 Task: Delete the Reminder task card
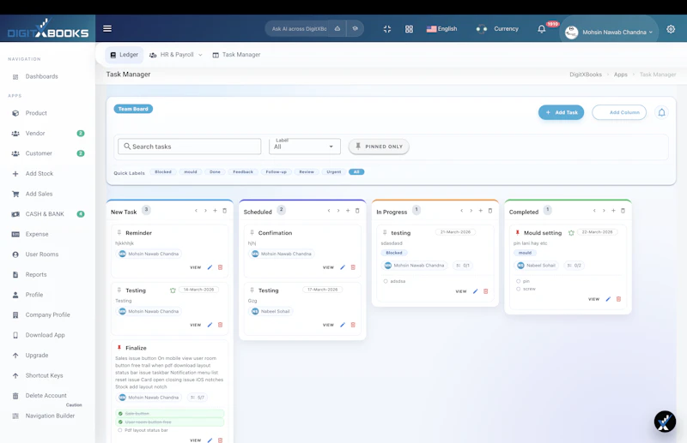[221, 267]
